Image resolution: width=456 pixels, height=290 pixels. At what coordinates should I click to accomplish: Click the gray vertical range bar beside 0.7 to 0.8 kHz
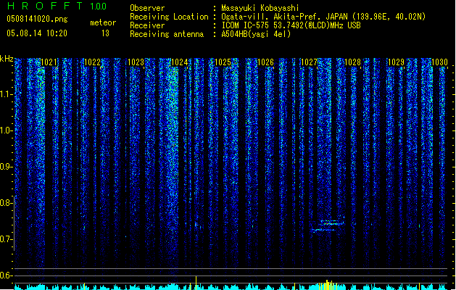coord(14,223)
